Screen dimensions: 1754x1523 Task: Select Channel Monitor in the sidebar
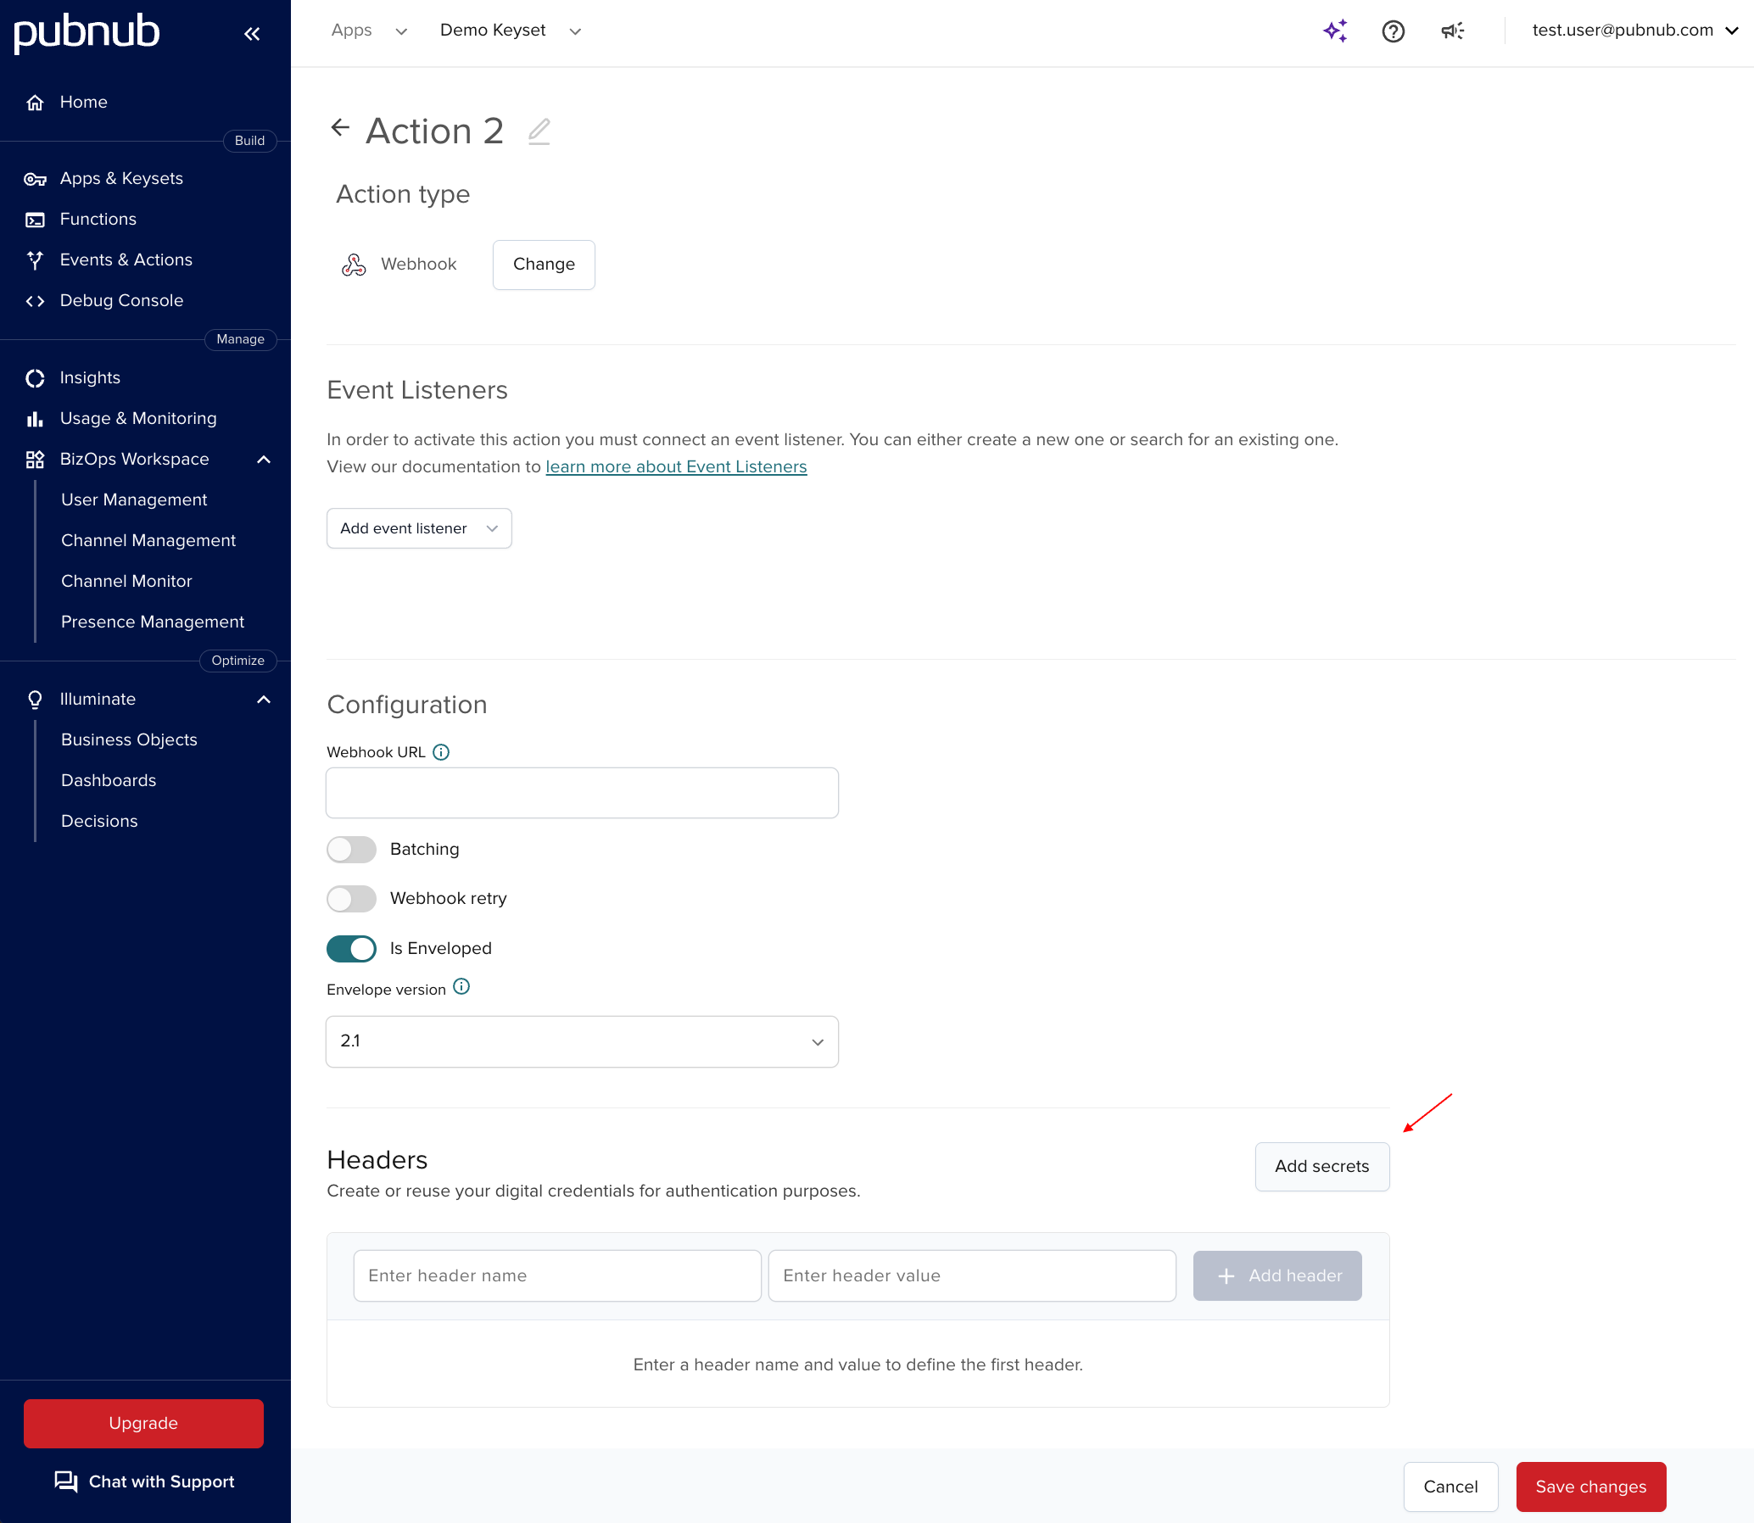pos(126,582)
